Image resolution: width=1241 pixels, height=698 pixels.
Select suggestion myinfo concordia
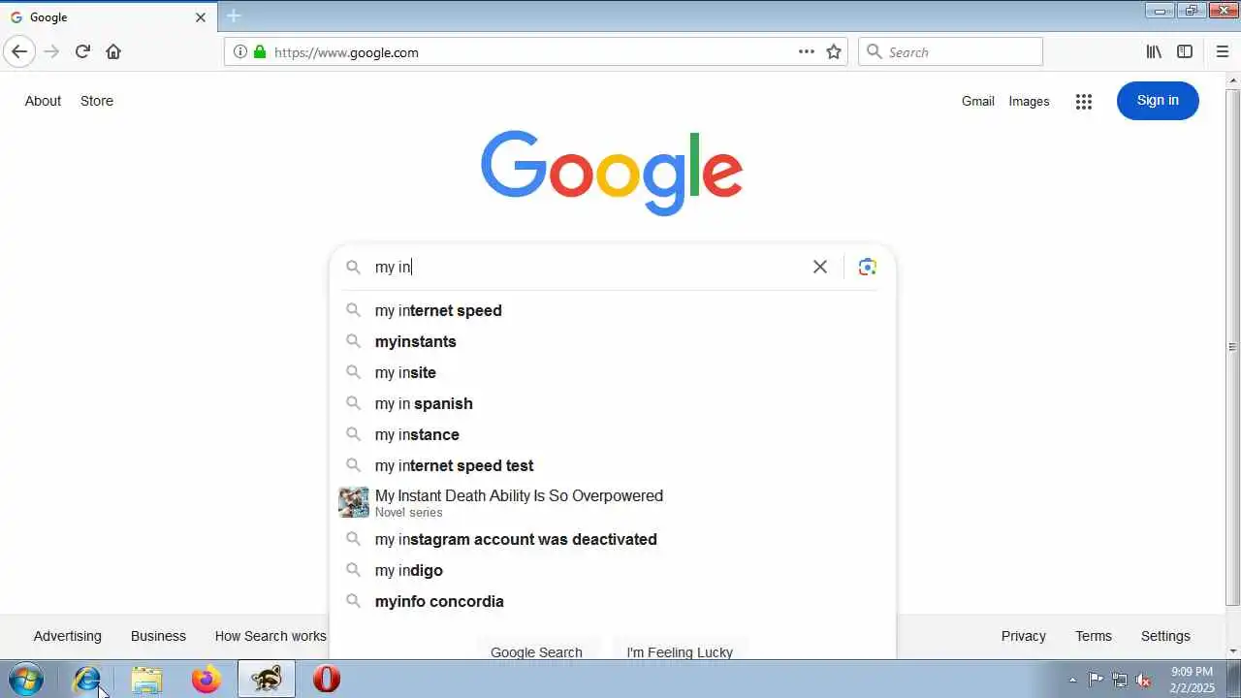click(x=613, y=601)
